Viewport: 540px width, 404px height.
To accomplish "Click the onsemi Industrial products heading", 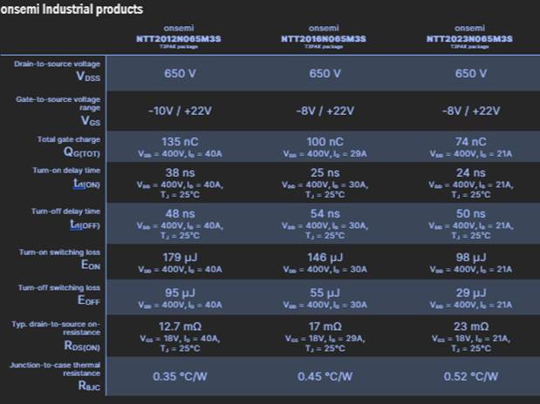I will 72,9.
